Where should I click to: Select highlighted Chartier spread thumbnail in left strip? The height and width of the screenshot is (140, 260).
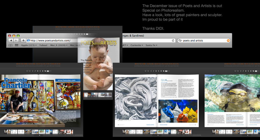[x=28, y=132]
